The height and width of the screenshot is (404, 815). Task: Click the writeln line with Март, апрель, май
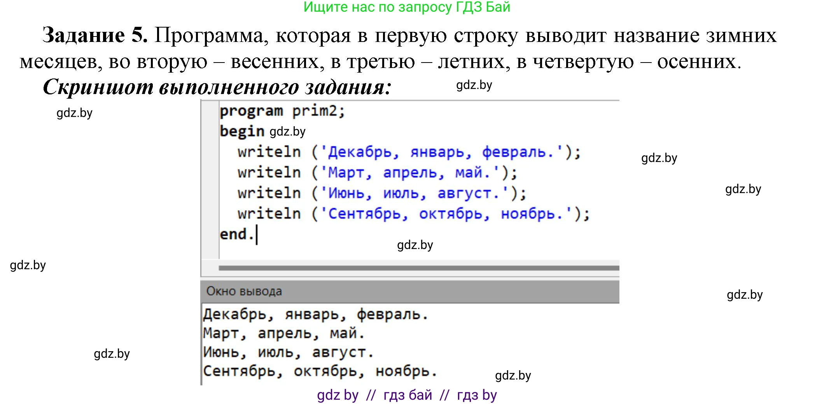pos(377,172)
